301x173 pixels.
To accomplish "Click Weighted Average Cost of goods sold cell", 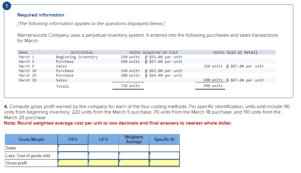I will 134,156.
